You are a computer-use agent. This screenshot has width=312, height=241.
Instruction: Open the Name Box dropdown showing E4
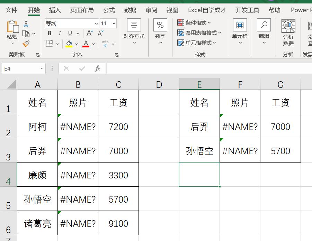(42, 68)
